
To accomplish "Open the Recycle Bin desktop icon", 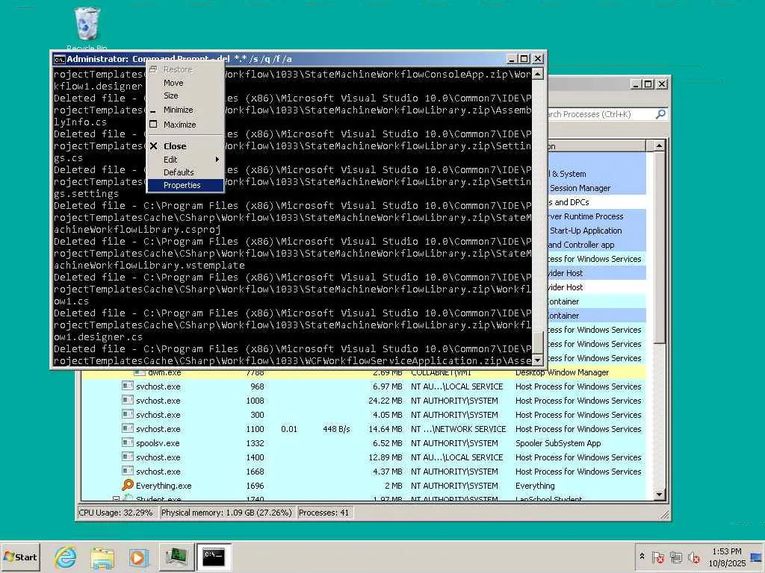I will tap(87, 28).
